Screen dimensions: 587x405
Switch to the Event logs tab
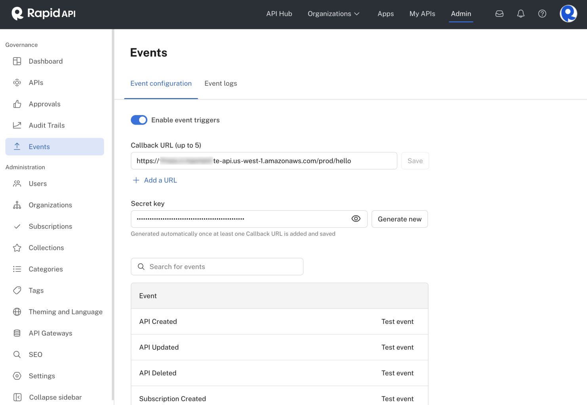[221, 83]
